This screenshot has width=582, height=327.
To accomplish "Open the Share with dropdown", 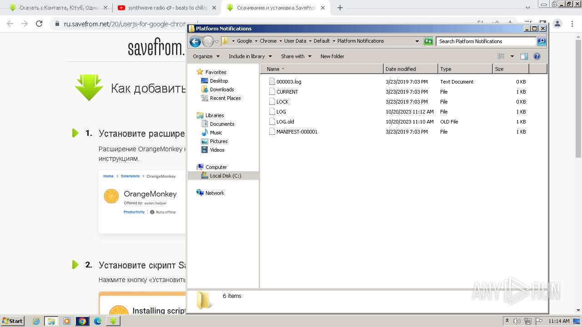I will (x=296, y=56).
